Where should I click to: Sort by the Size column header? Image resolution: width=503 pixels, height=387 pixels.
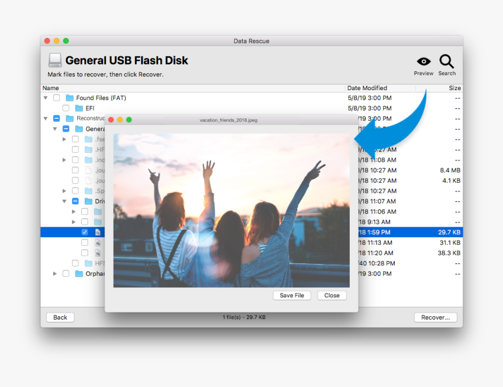coord(454,88)
